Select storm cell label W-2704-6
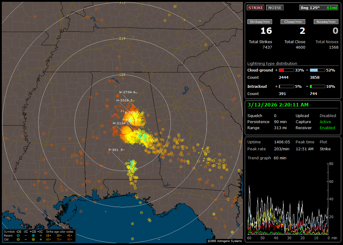The width and height of the screenshot is (343, 245). pyautogui.click(x=127, y=92)
